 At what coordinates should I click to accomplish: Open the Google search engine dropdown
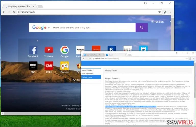point(49,28)
